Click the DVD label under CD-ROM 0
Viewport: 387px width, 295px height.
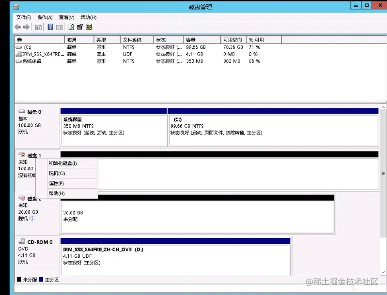[x=23, y=249]
